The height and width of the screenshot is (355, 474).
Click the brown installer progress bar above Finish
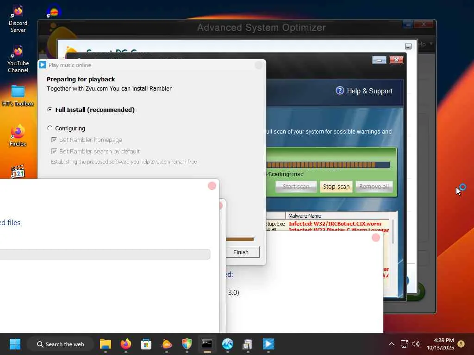(x=240, y=239)
